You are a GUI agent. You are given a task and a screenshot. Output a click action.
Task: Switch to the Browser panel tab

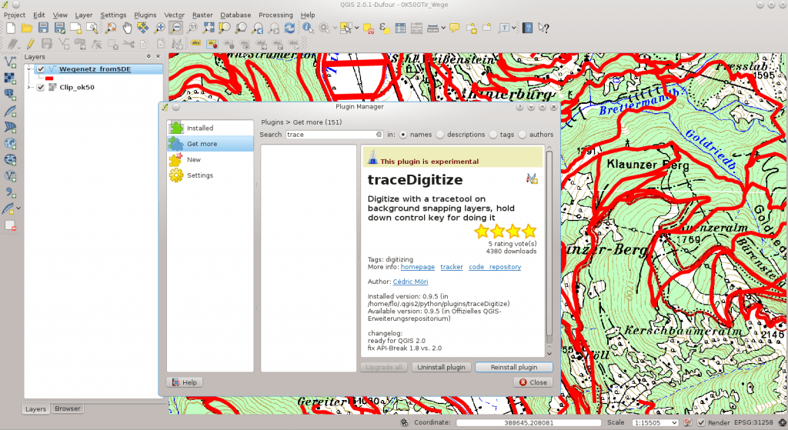68,409
